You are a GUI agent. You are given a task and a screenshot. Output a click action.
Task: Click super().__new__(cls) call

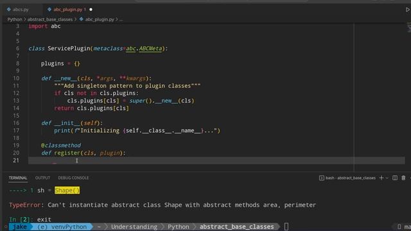point(162,101)
